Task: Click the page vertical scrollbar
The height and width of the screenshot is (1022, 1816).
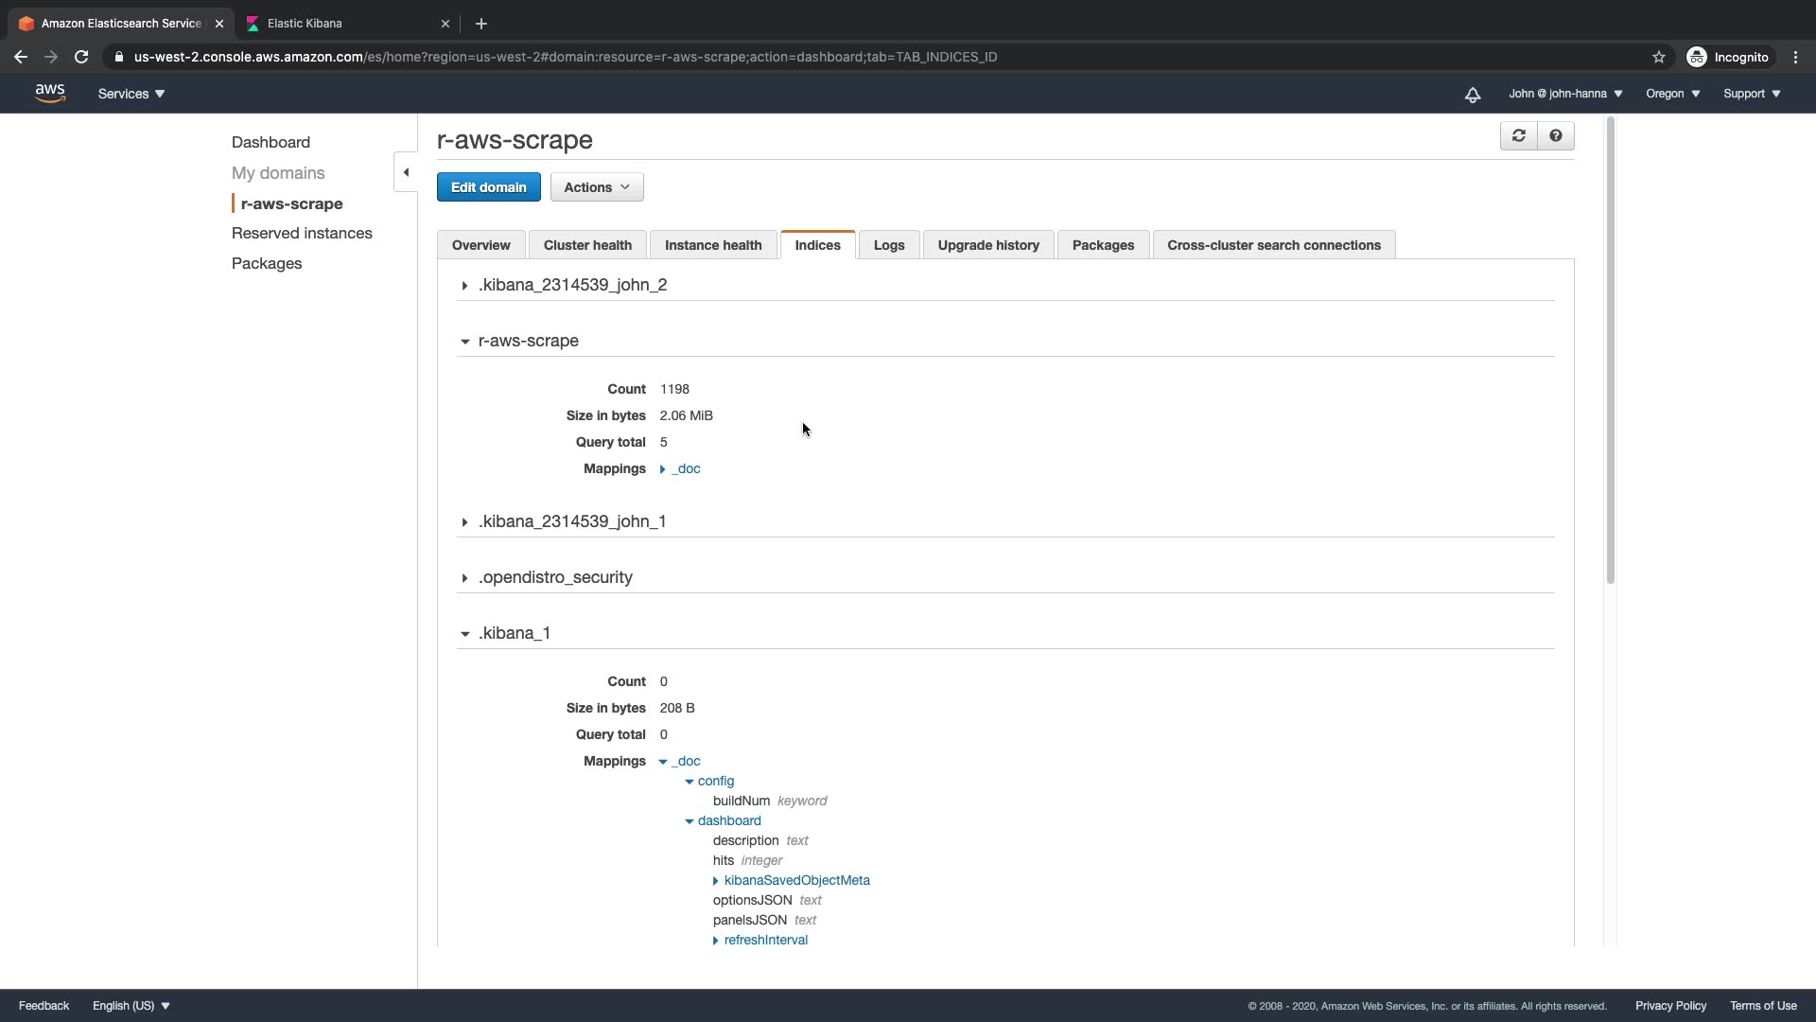Action: (1610, 350)
